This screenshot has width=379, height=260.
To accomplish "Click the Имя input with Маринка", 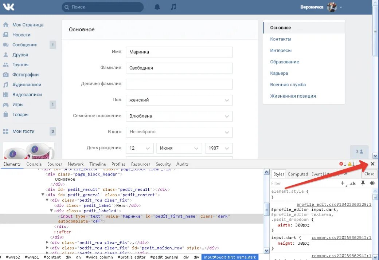I will tap(179, 52).
